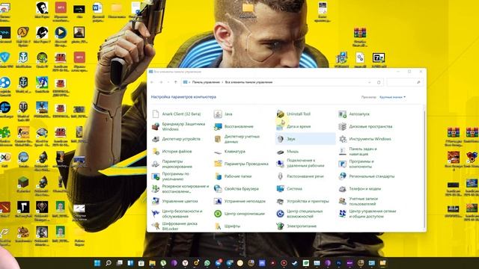Open Инструменты Windows
This screenshot has height=269, width=479.
(x=364, y=139)
